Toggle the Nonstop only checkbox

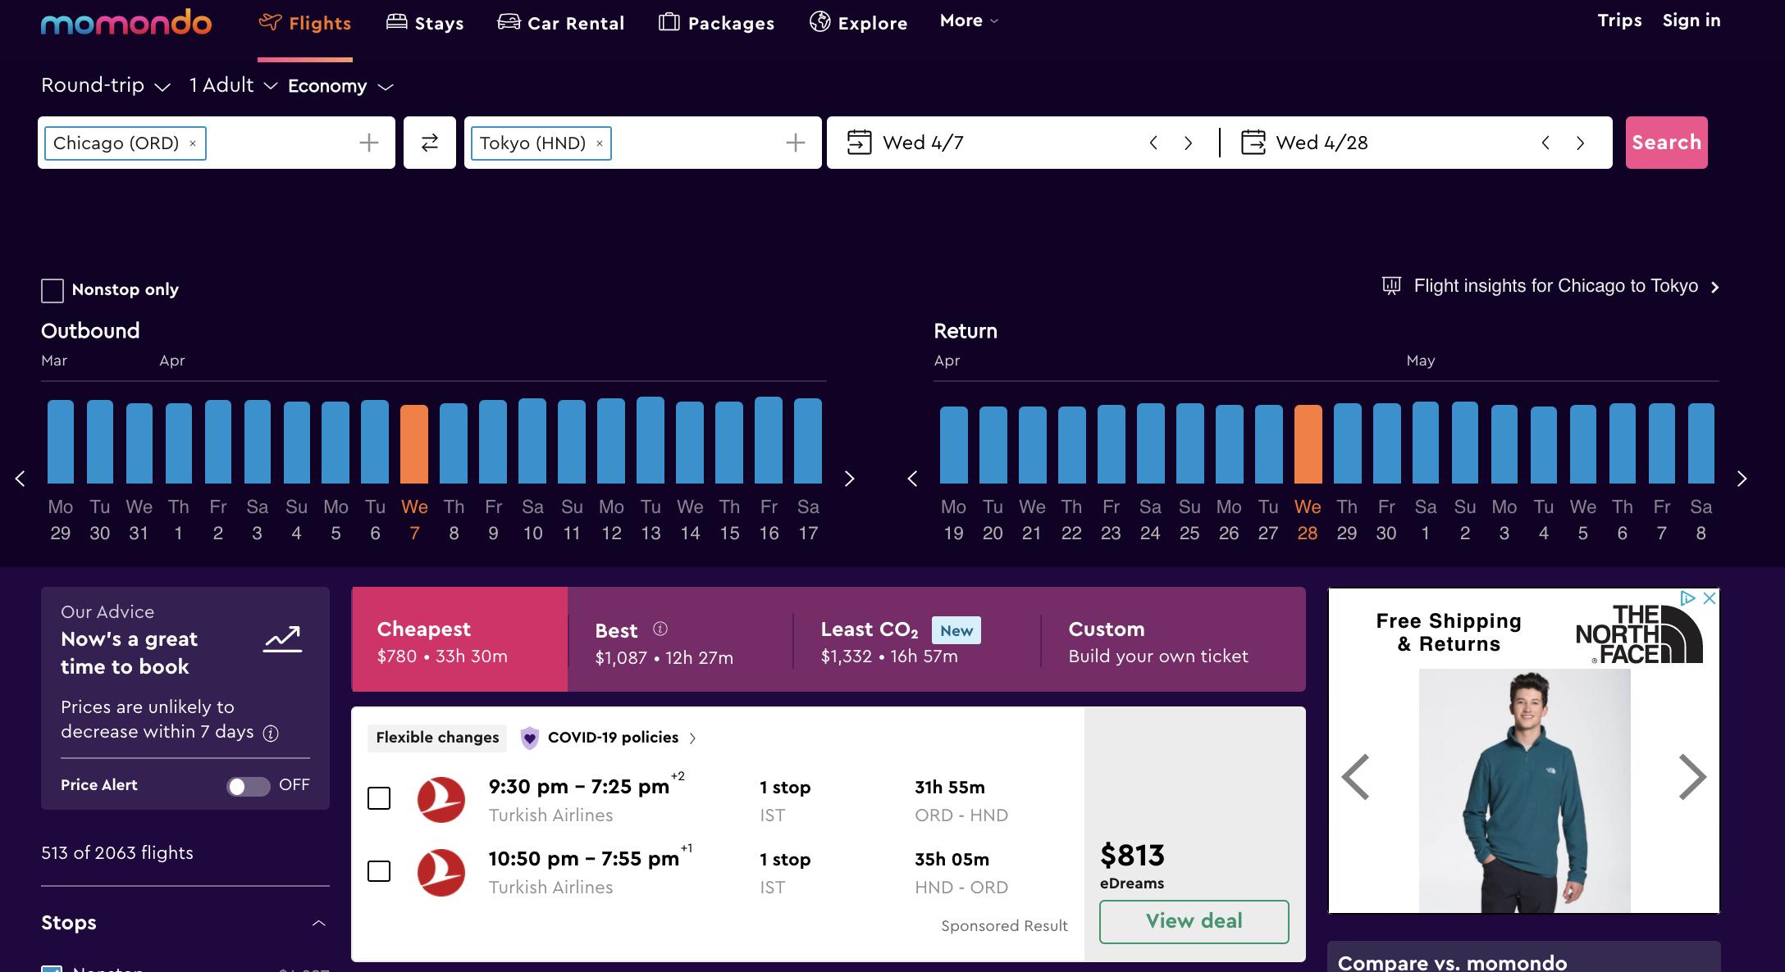52,288
